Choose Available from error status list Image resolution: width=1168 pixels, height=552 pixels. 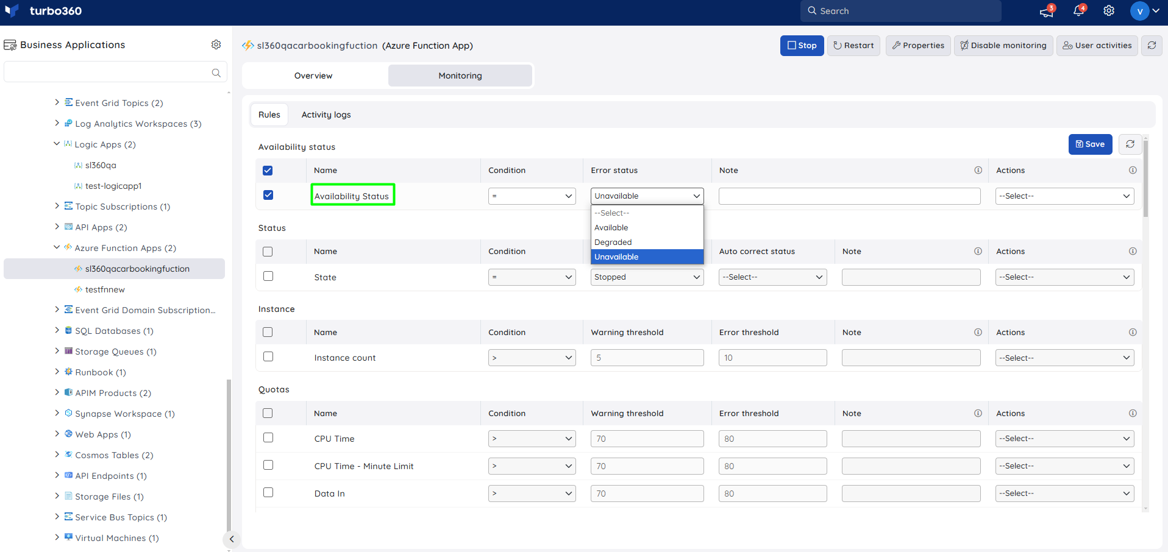coord(647,227)
